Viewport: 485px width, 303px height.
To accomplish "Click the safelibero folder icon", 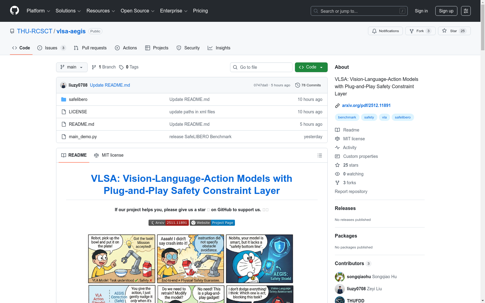I will (x=64, y=99).
